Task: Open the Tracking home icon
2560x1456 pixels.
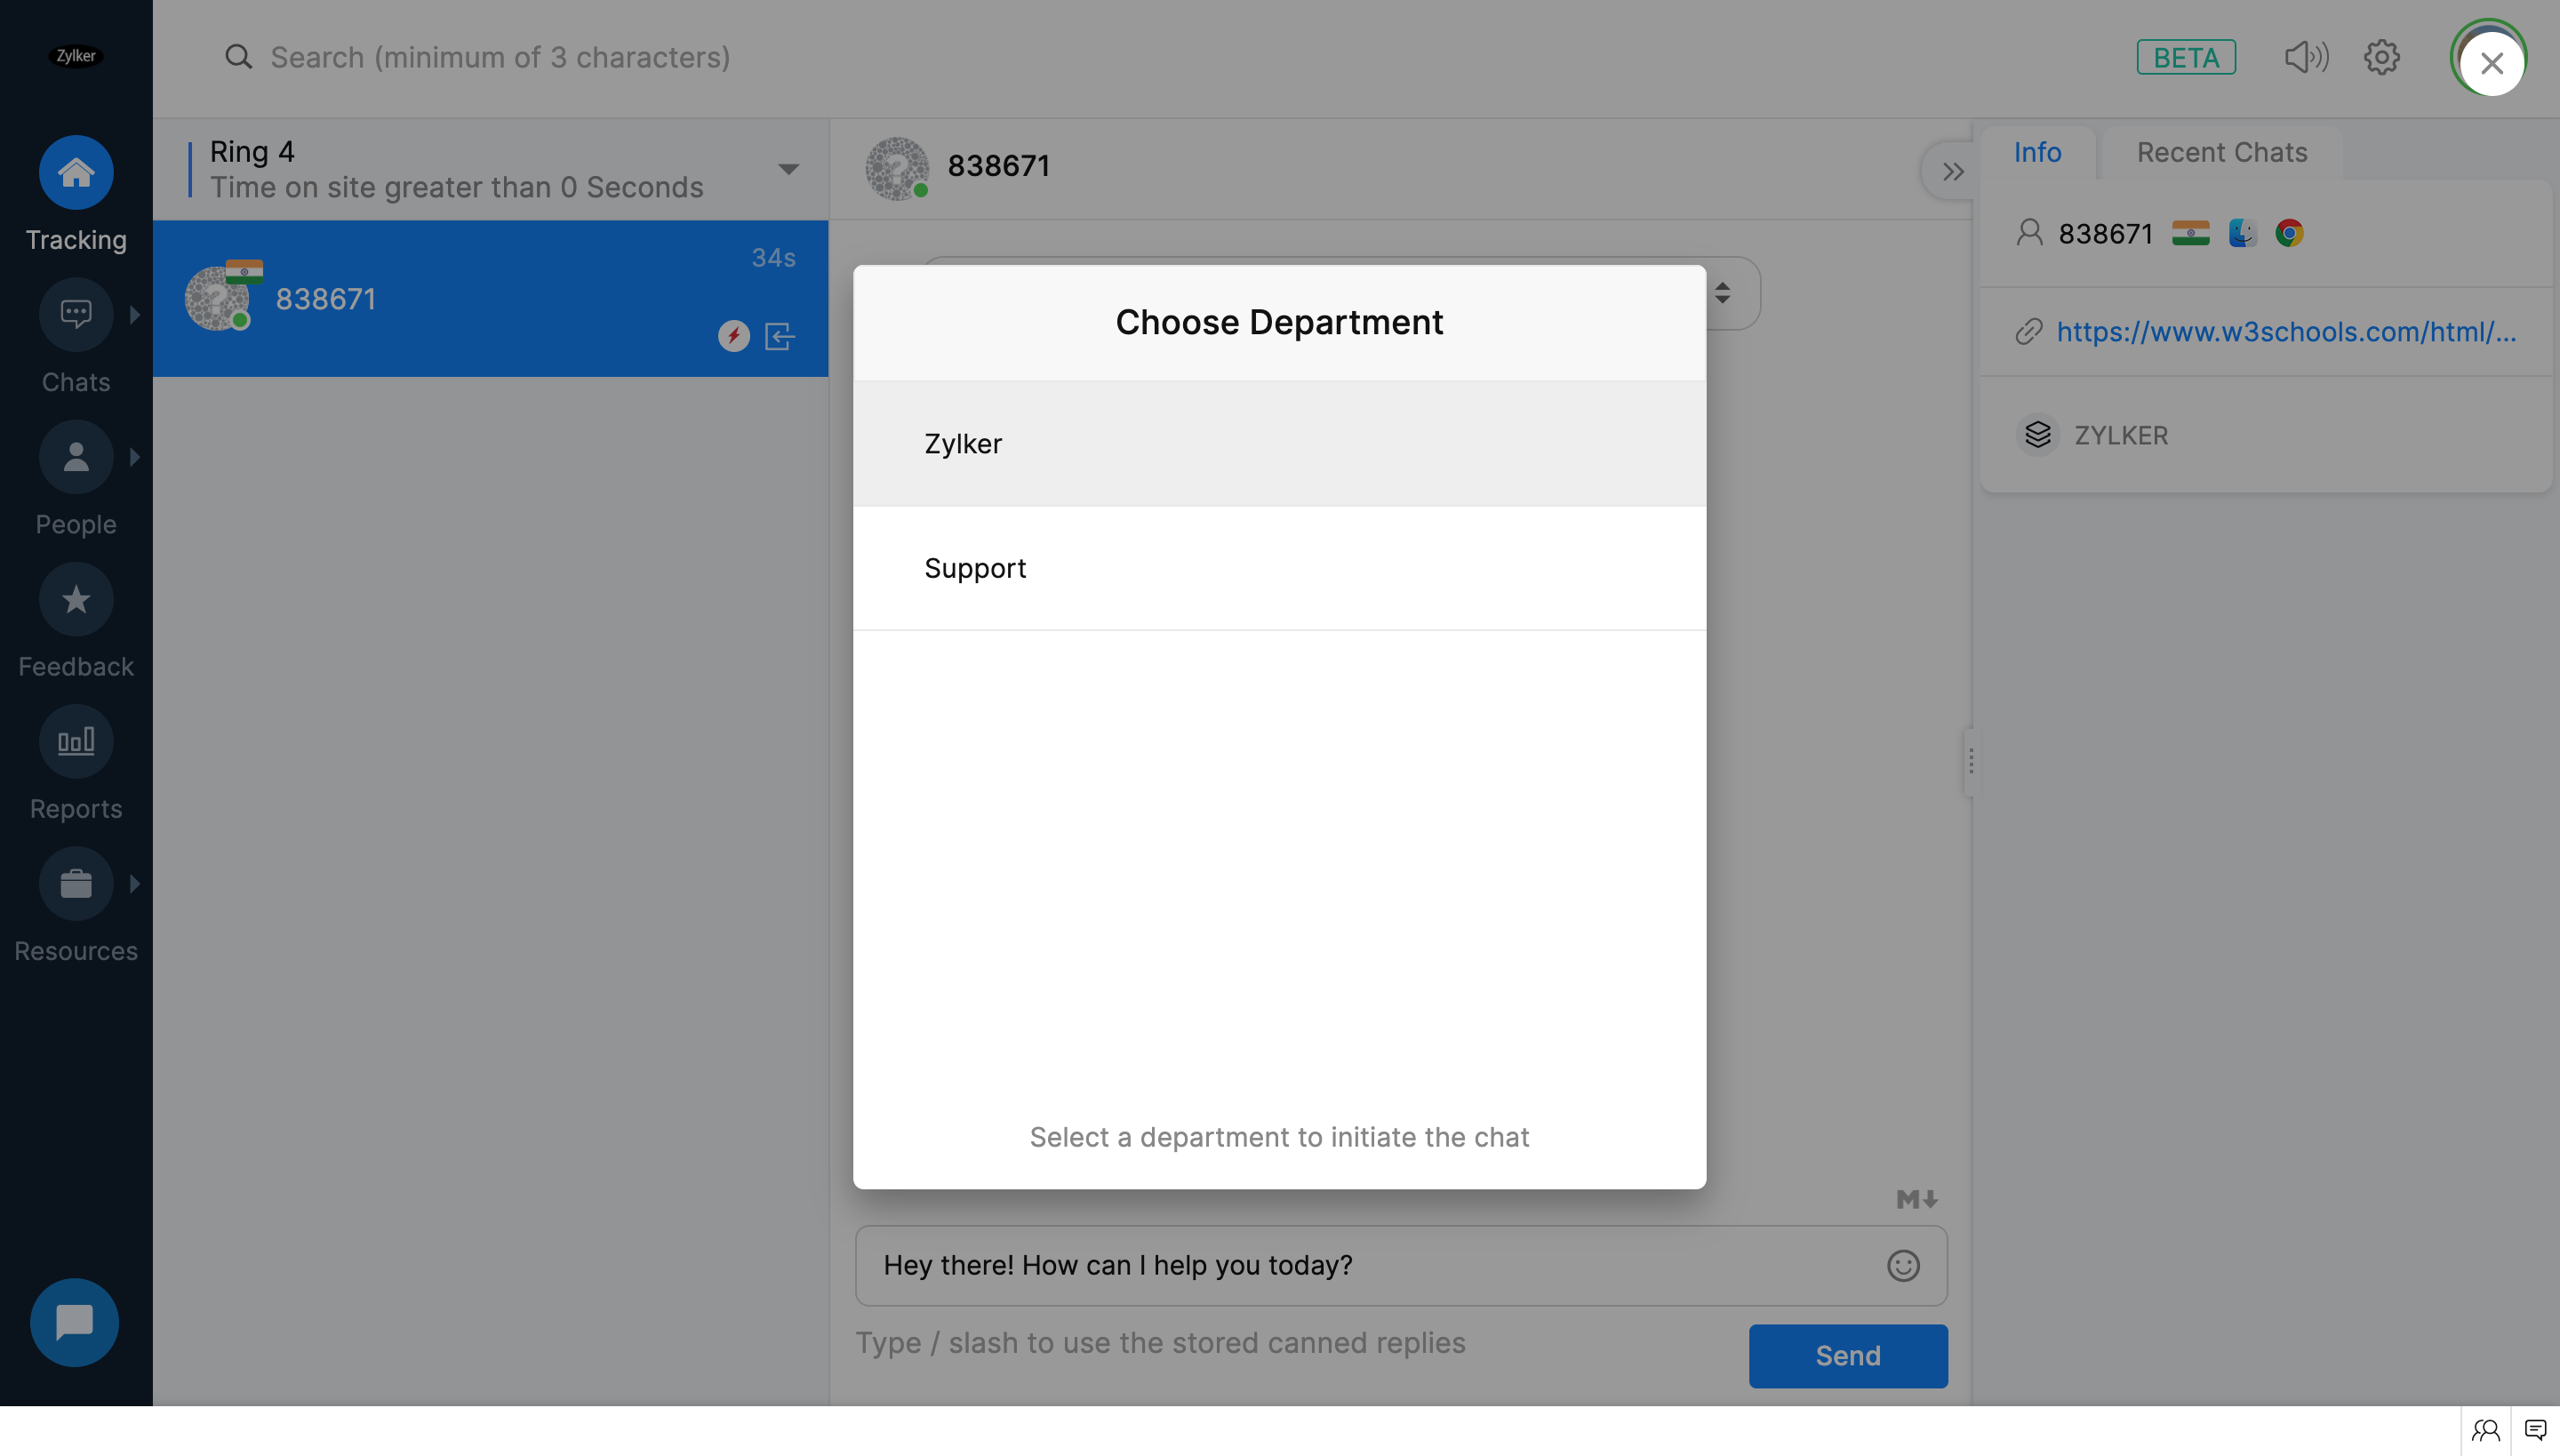Action: tap(76, 173)
